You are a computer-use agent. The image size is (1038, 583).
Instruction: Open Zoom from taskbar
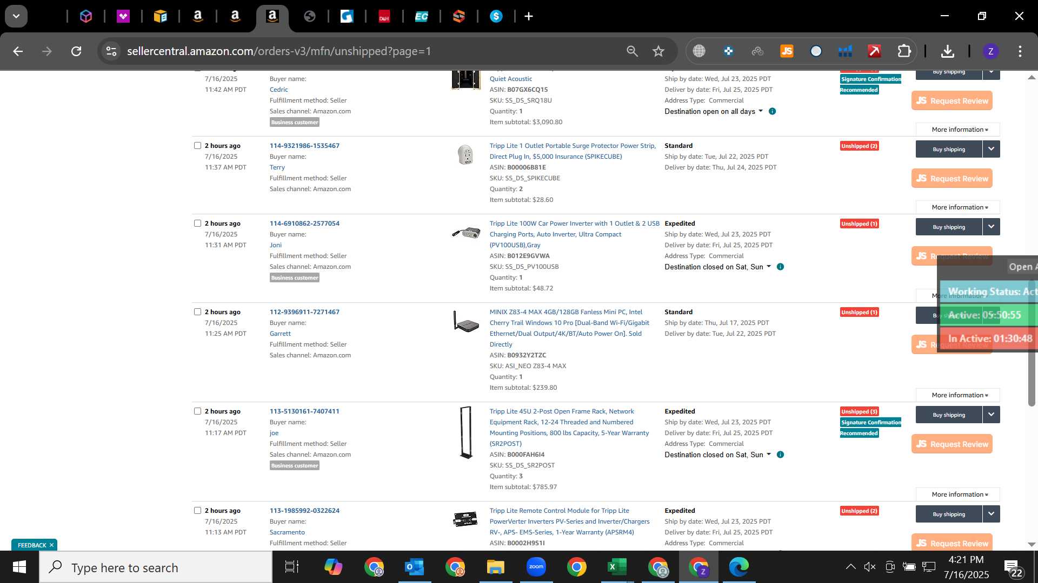point(536,567)
